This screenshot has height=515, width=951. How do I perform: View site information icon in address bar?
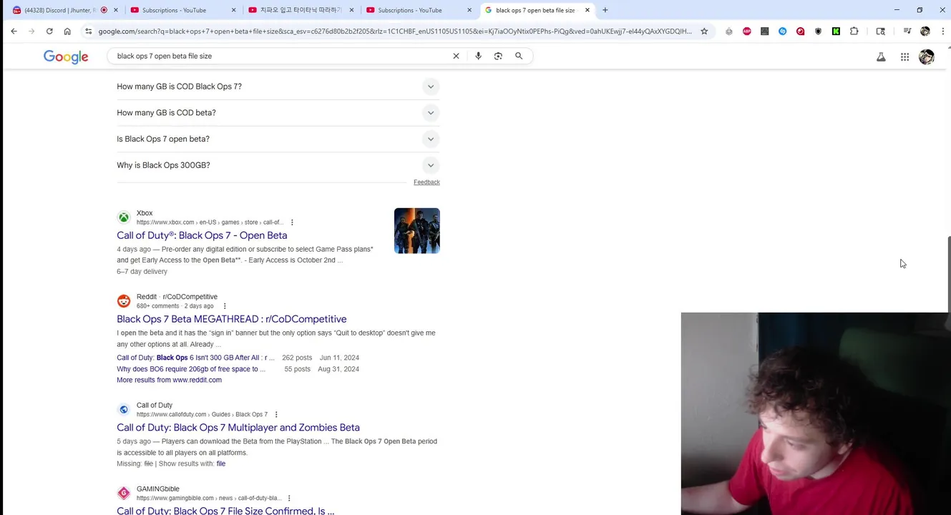[88, 31]
